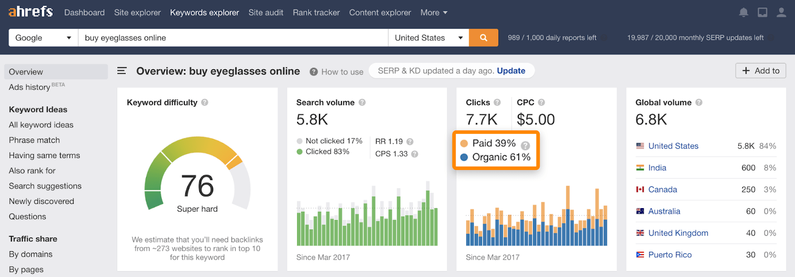
Task: Click help icon next to CPC
Action: tap(542, 103)
